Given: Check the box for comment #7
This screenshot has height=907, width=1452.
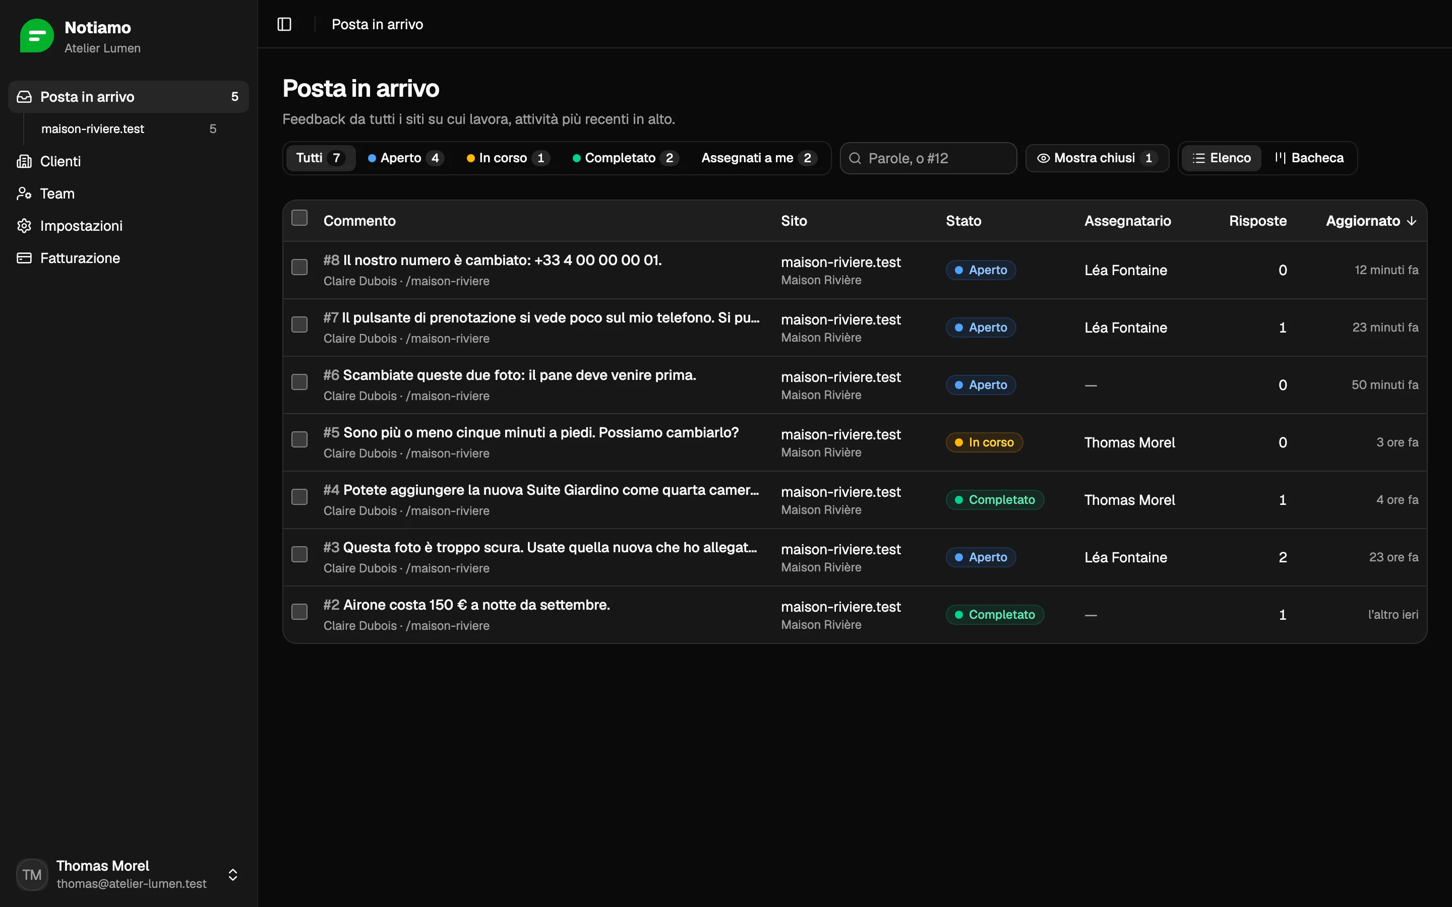Looking at the screenshot, I should tap(299, 325).
